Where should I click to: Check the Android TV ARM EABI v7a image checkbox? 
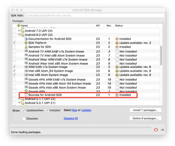coord(14,51)
